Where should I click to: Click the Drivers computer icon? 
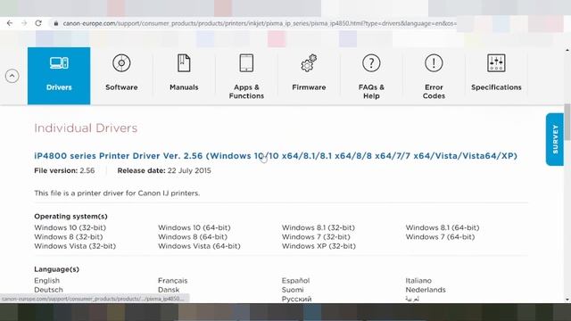click(x=59, y=63)
